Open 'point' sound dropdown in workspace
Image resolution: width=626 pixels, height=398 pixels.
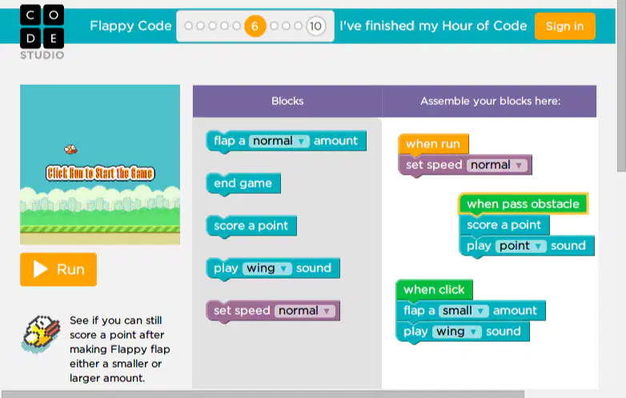point(521,246)
